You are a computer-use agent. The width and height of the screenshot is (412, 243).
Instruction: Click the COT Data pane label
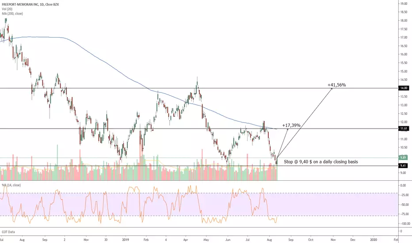(x=8, y=232)
